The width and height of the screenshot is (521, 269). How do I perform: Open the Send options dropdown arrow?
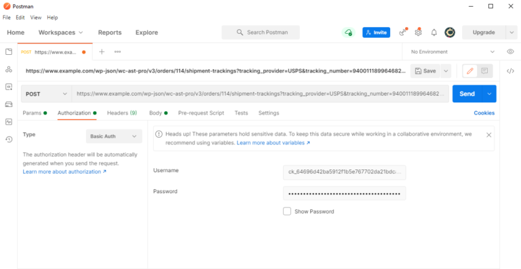click(x=489, y=94)
